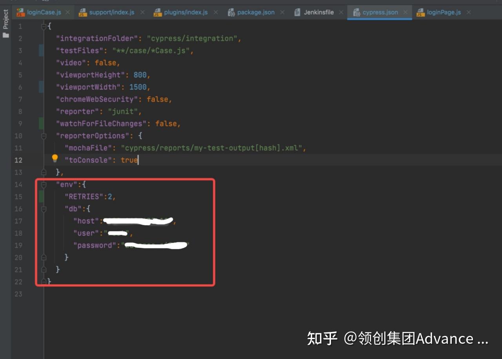502x359 pixels.
Task: Click the "watchForFileChanges" key
Action: (101, 123)
